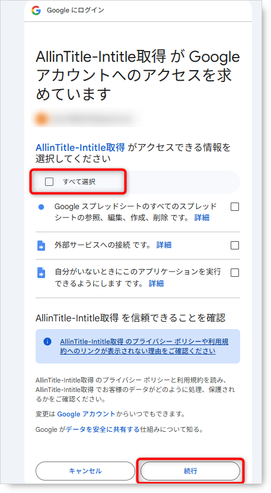The image size is (271, 493).
Task: Tick the 外部サービスへの接続 checkbox
Action: (x=235, y=245)
